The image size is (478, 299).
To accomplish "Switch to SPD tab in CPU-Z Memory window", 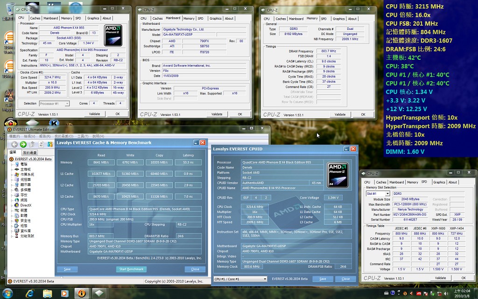I will click(324, 19).
